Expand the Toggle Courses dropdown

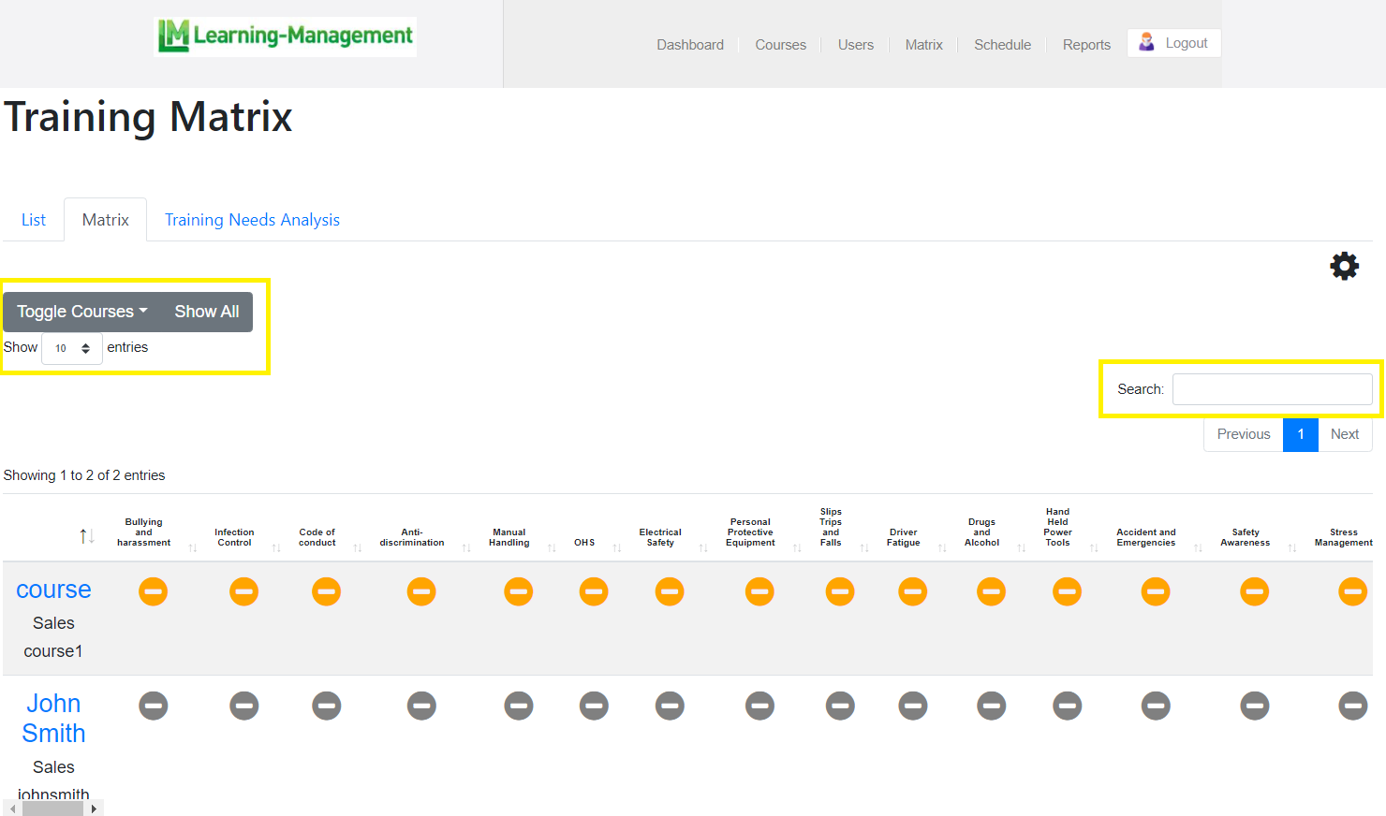[x=81, y=312]
